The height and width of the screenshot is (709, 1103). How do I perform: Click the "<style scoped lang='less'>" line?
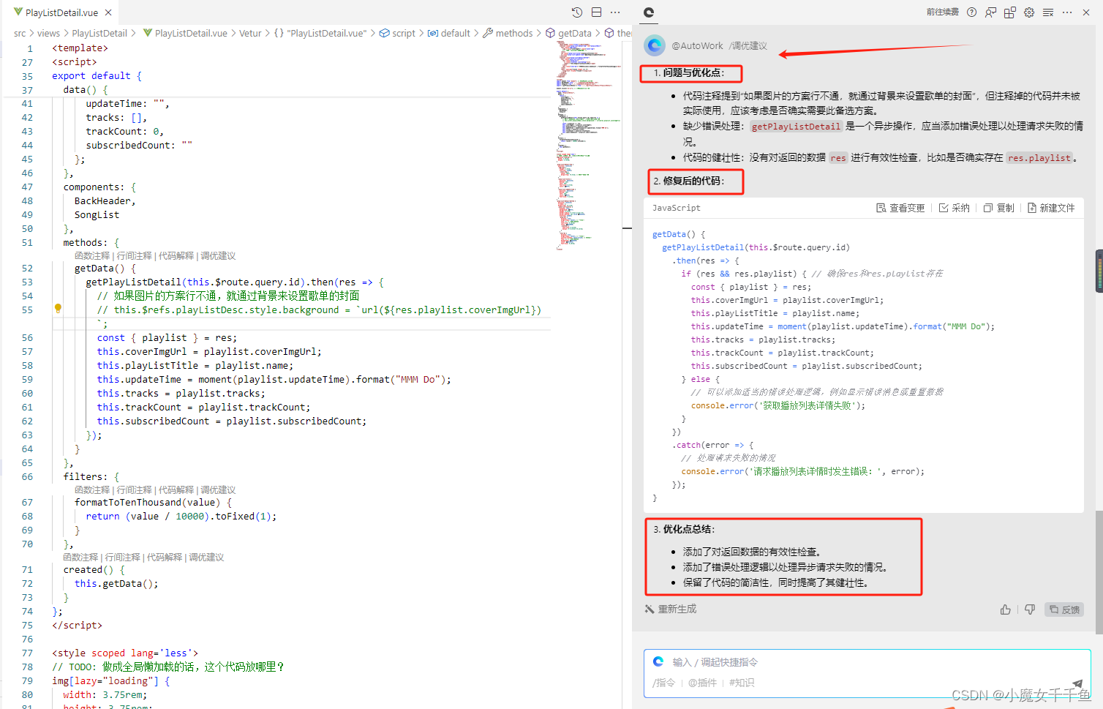pyautogui.click(x=125, y=653)
